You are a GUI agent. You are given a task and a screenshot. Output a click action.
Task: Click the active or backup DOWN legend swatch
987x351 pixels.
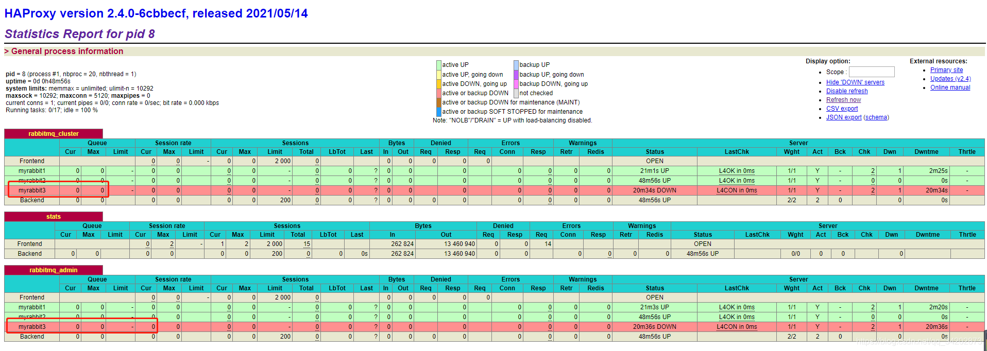point(439,93)
